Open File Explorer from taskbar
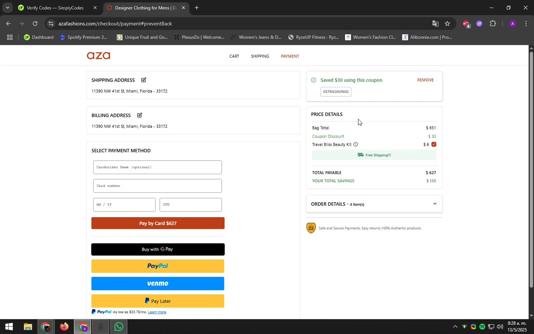 point(28,327)
